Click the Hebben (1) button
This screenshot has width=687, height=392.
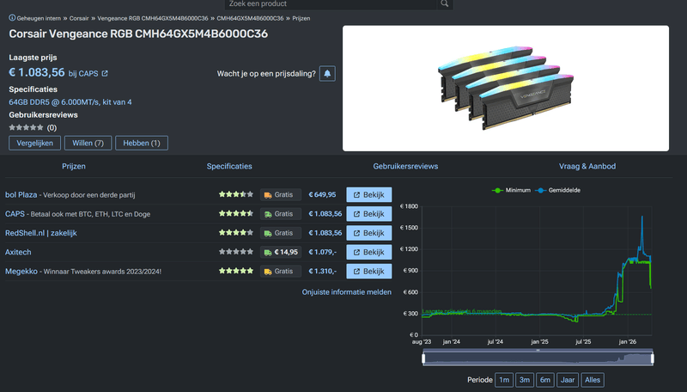tap(142, 143)
